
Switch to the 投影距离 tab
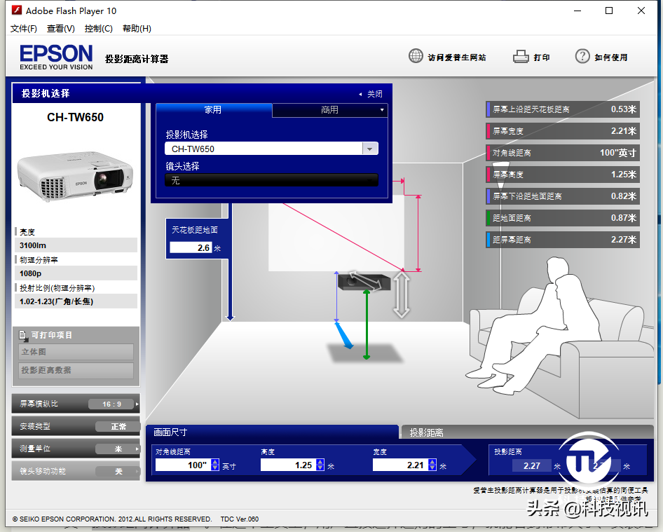(427, 432)
